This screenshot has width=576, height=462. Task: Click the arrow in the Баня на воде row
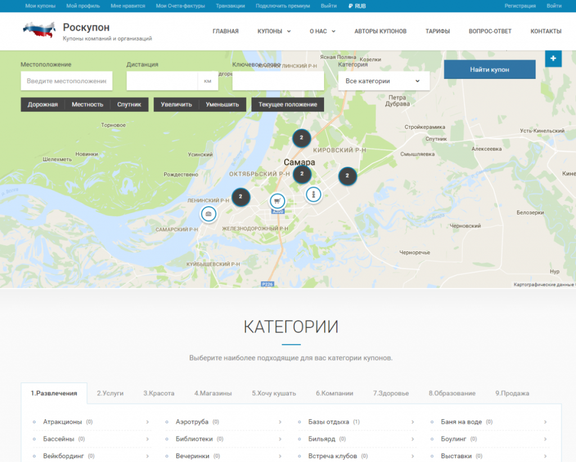tap(545, 422)
